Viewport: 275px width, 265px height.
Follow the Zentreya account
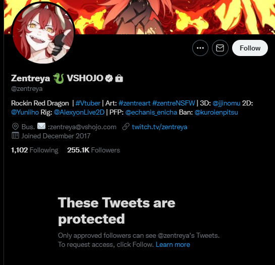coord(250,48)
